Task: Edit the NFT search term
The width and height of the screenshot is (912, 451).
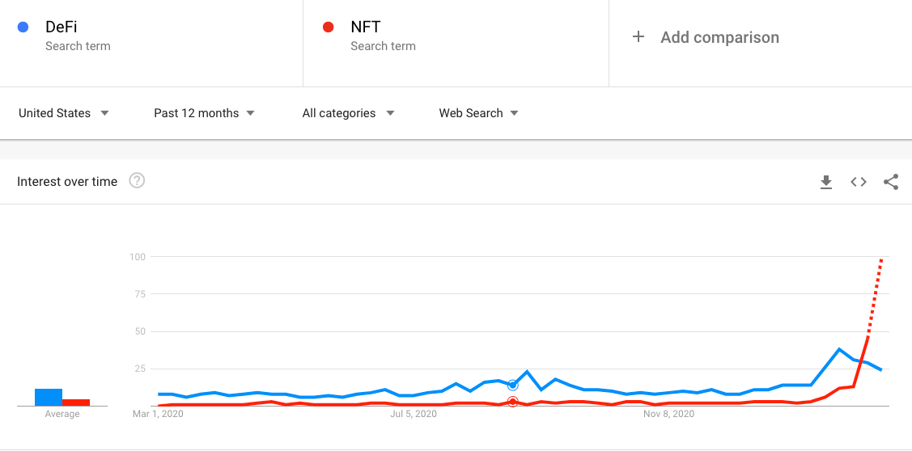Action: (366, 27)
